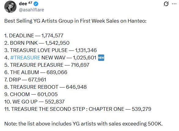Click the blue NEW emoji badge

pos(101,58)
